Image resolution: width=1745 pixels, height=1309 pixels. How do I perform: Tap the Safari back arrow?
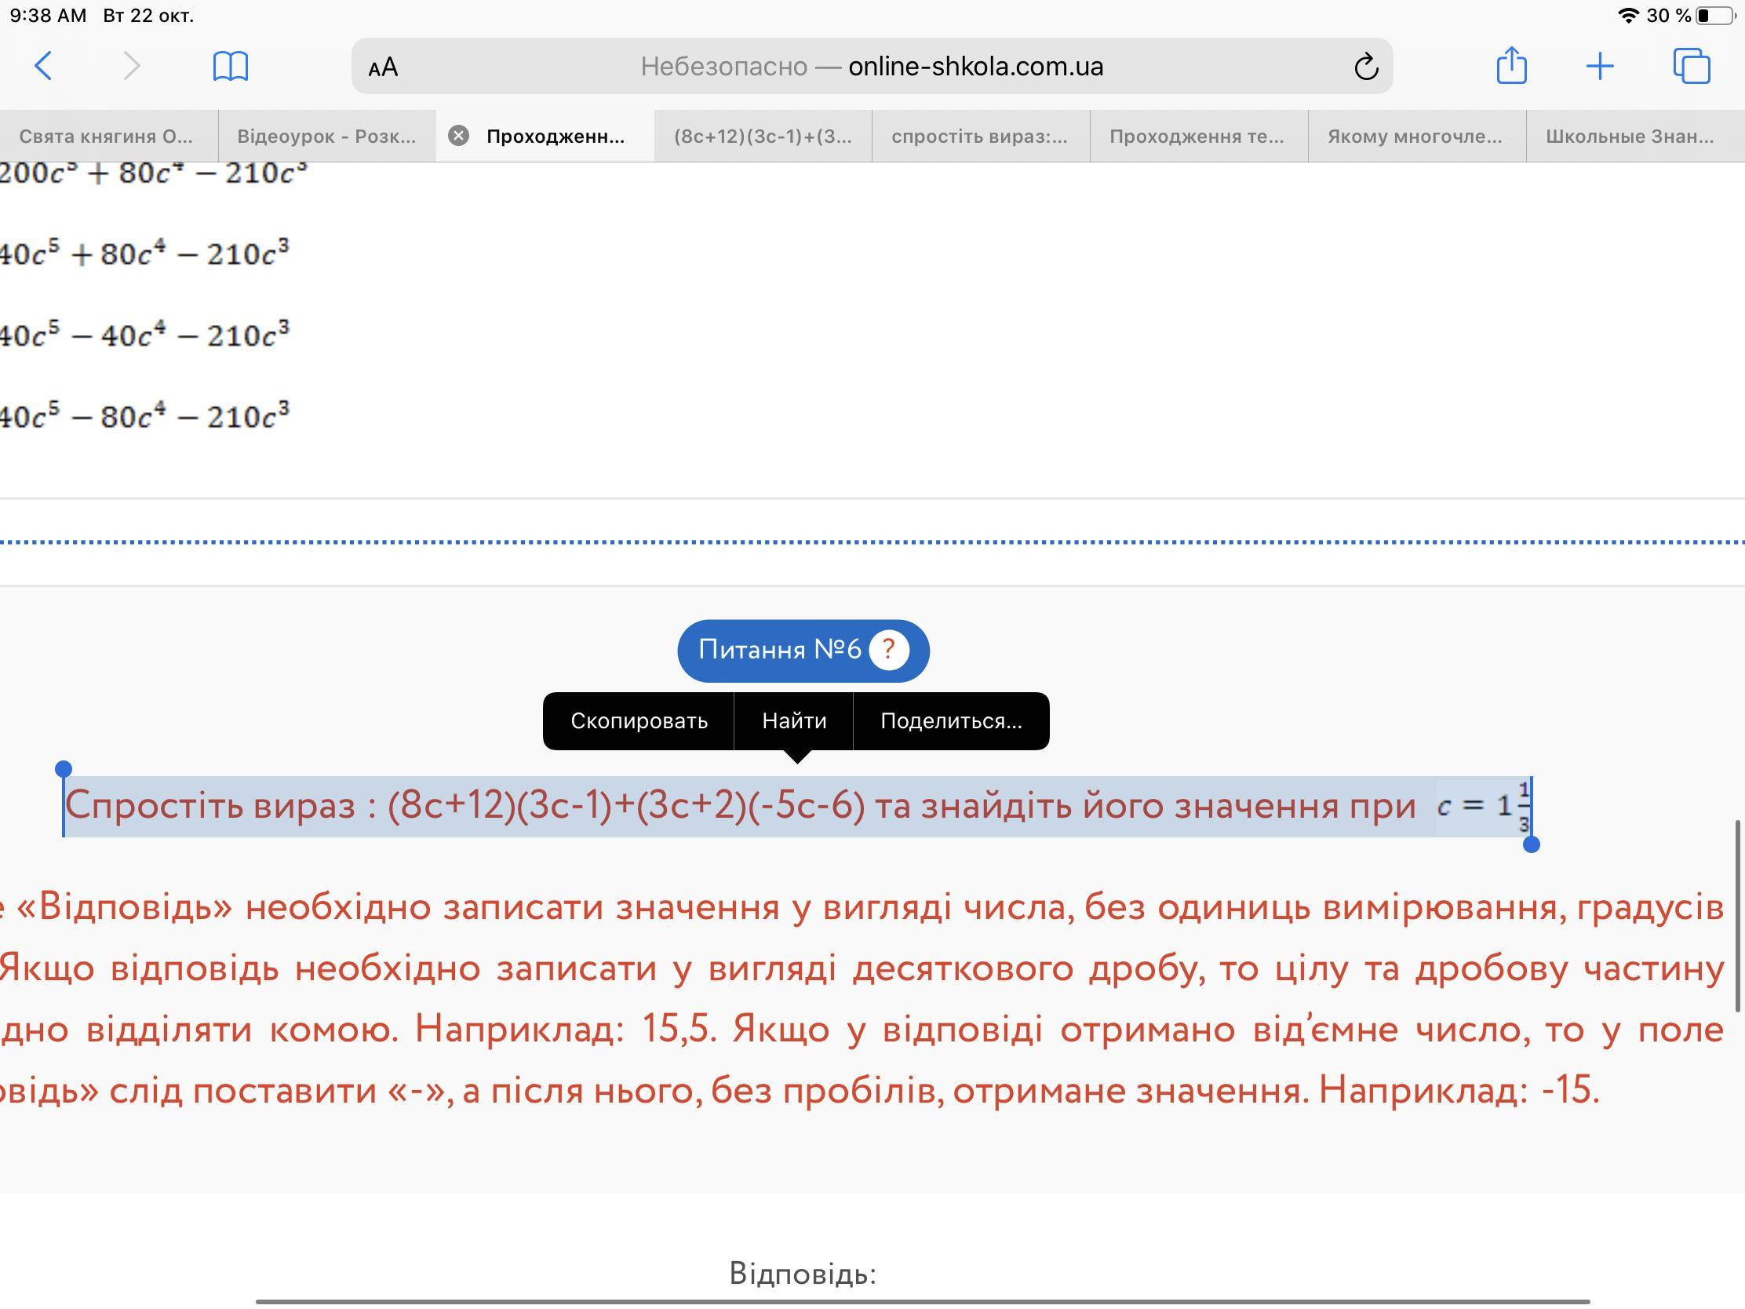(44, 65)
